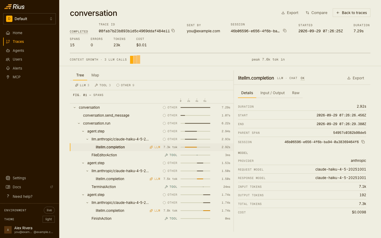381x238 pixels.
Task: Open the Input / Output tab
Action: pyautogui.click(x=273, y=93)
